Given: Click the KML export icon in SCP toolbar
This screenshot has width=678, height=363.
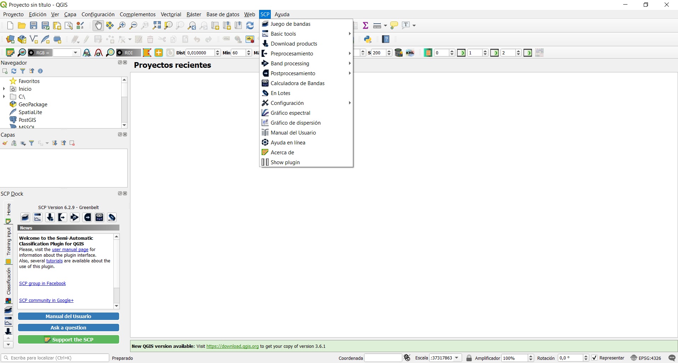Looking at the screenshot, I should point(410,53).
